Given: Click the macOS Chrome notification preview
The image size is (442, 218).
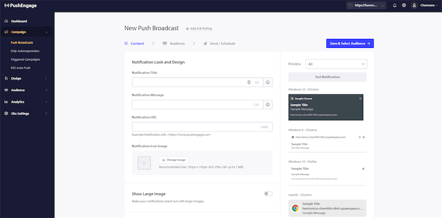Looking at the screenshot, I should pyautogui.click(x=327, y=208).
